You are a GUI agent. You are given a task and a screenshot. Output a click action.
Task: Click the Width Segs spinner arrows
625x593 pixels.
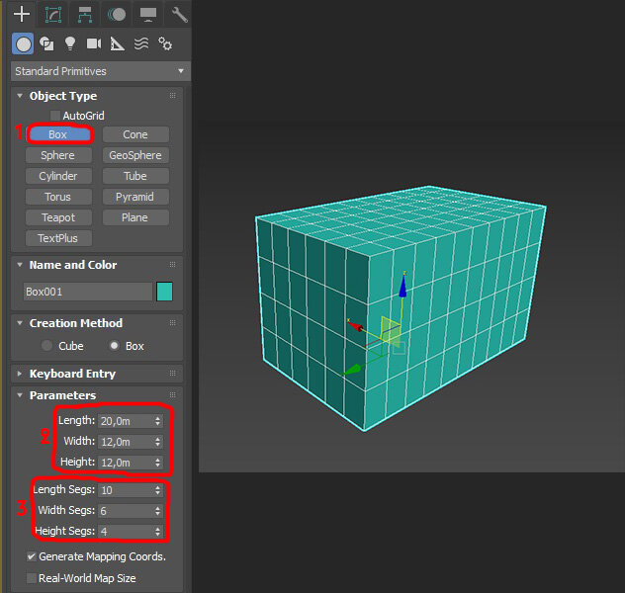coord(158,511)
